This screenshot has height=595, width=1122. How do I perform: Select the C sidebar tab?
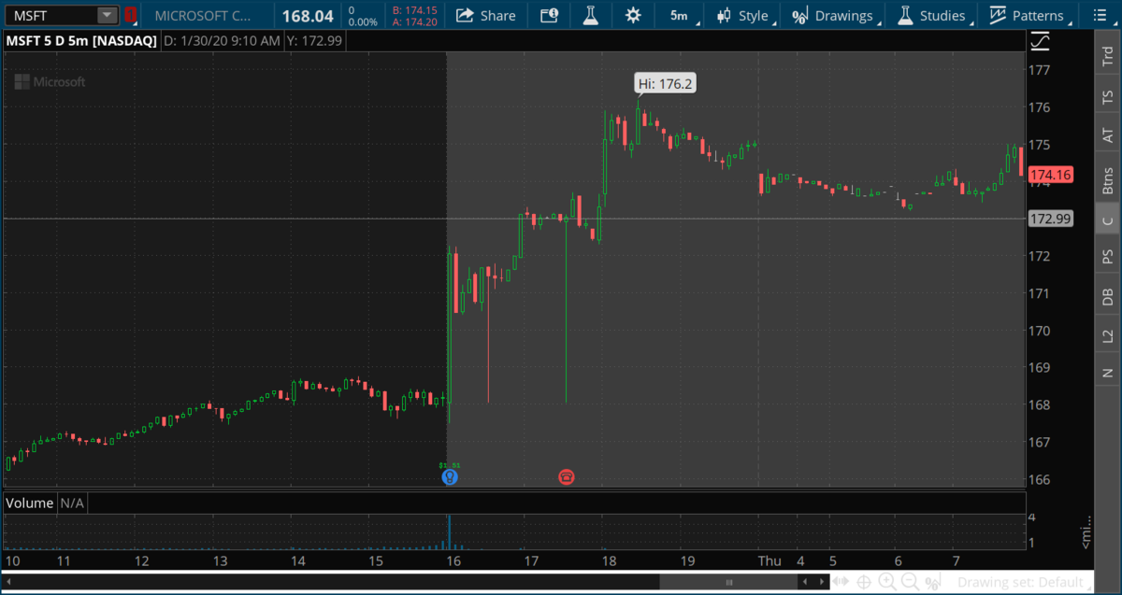(1107, 221)
